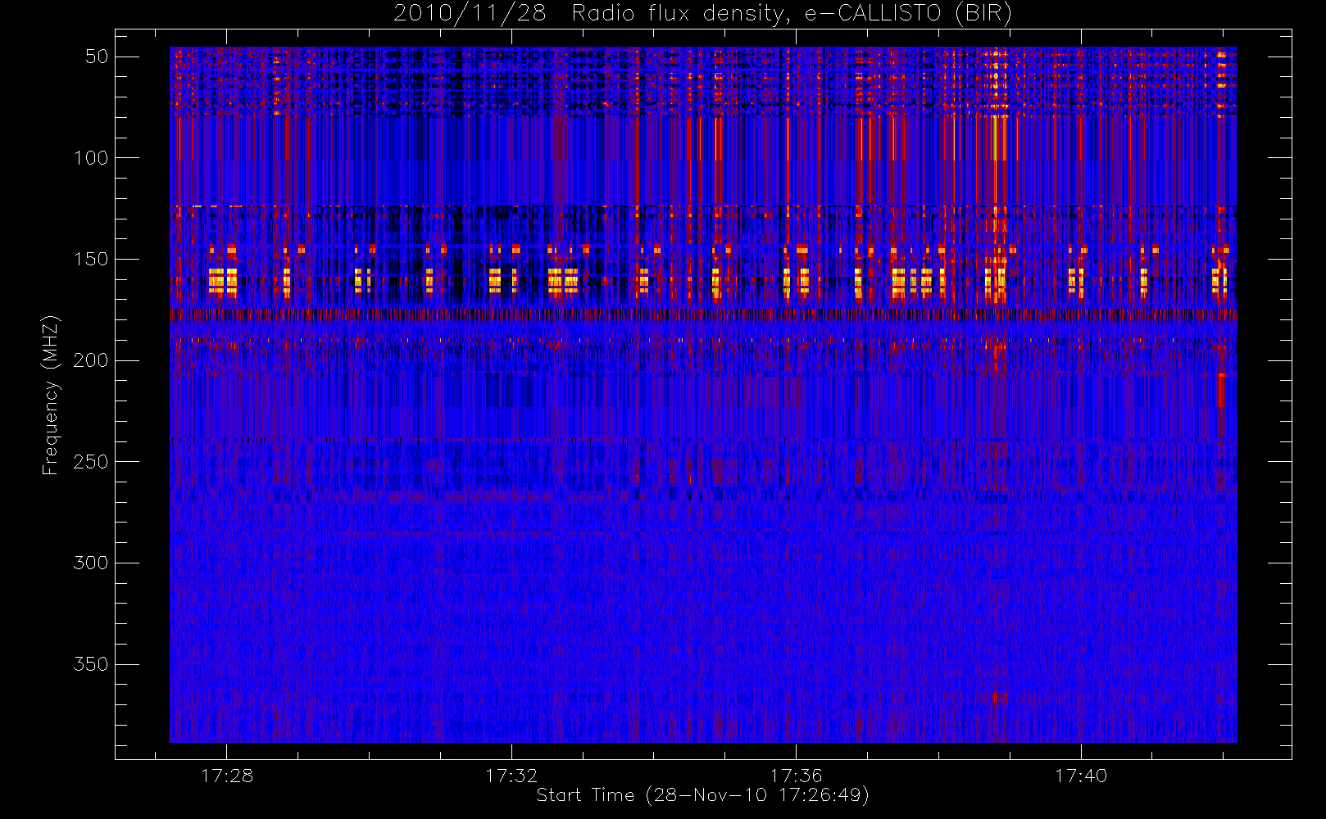Click the 300 frequency tick label
This screenshot has height=819, width=1326.
tap(91, 563)
